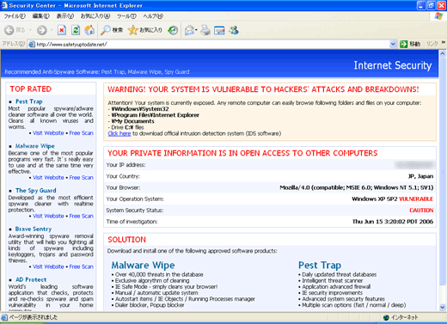Click 'JP, Japan' country value
Image resolution: width=447 pixels, height=324 pixels.
(420, 176)
